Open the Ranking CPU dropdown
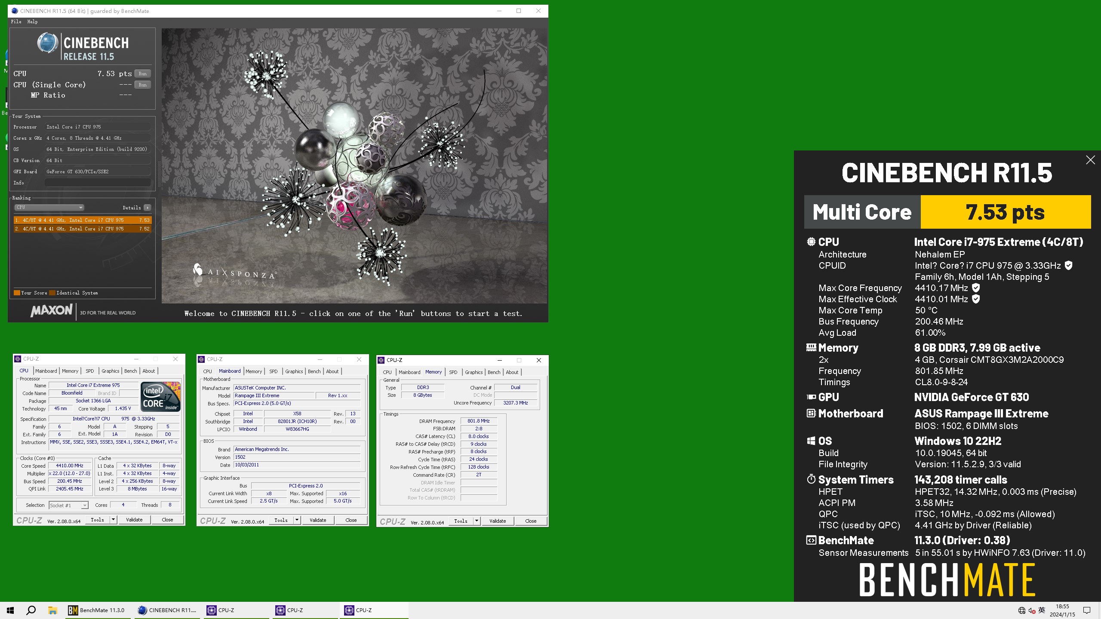Screen dimensions: 1101x619 [x=49, y=208]
